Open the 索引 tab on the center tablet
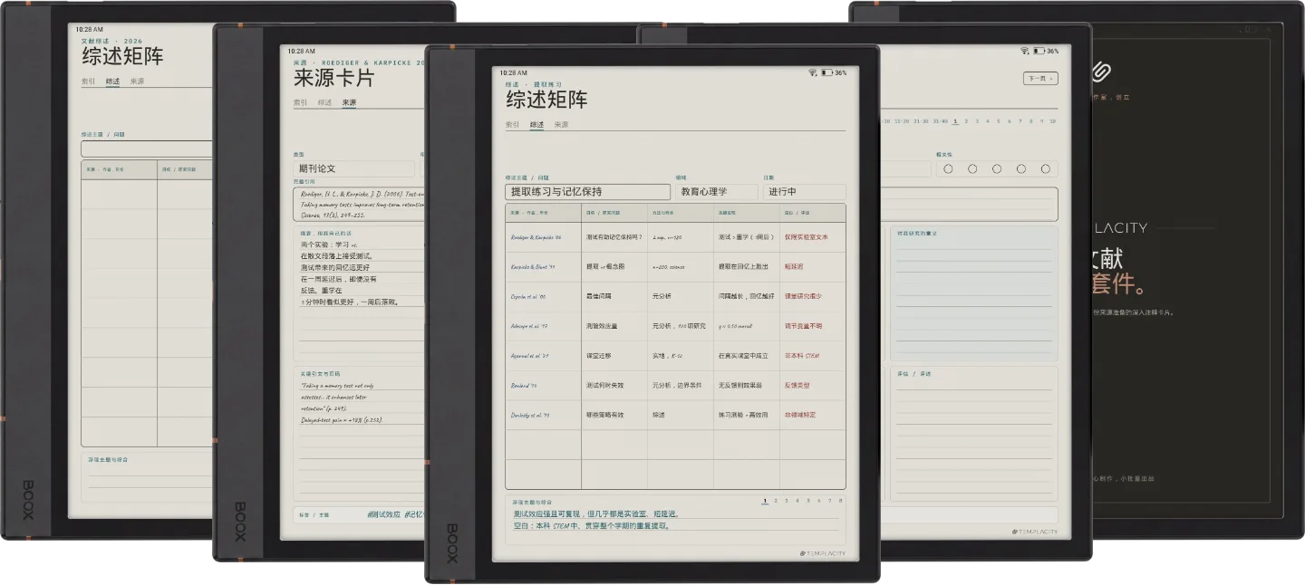This screenshot has width=1305, height=585. [x=512, y=124]
